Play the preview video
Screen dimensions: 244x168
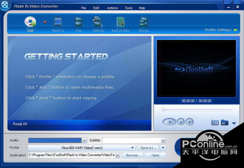click(x=169, y=122)
